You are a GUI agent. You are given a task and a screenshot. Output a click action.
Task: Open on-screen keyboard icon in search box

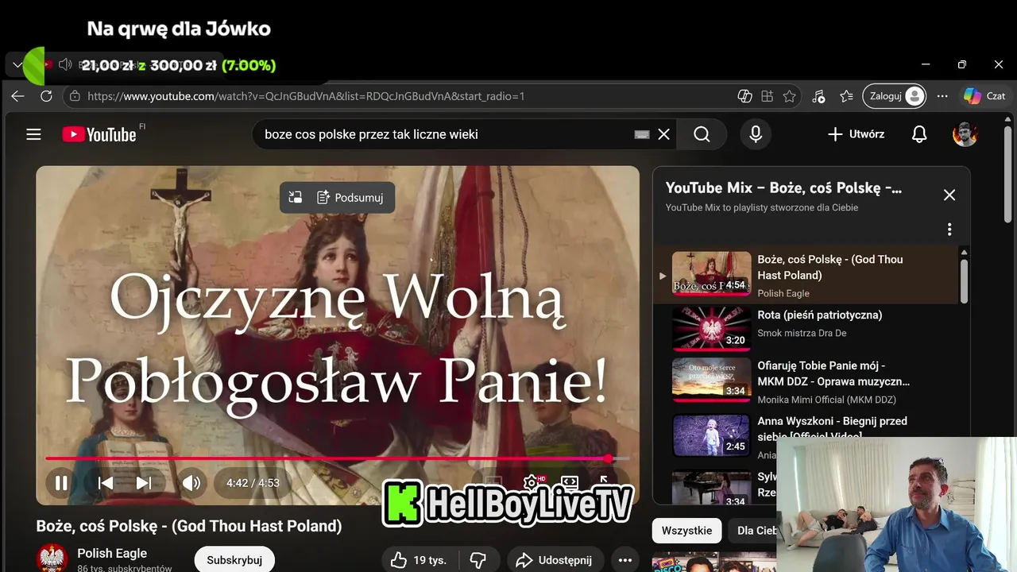click(642, 134)
